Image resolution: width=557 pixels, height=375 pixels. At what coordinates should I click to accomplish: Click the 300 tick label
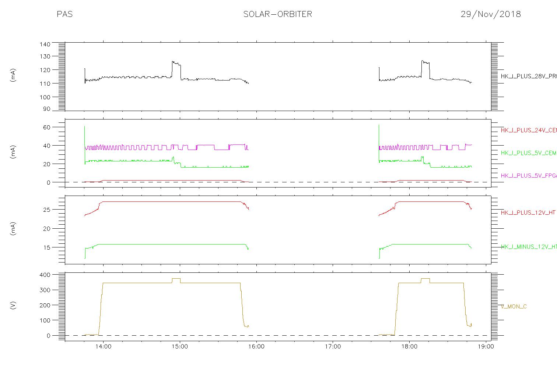coord(45,290)
